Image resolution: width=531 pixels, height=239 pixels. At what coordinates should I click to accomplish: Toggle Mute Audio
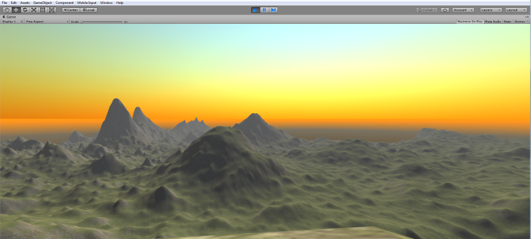point(493,21)
